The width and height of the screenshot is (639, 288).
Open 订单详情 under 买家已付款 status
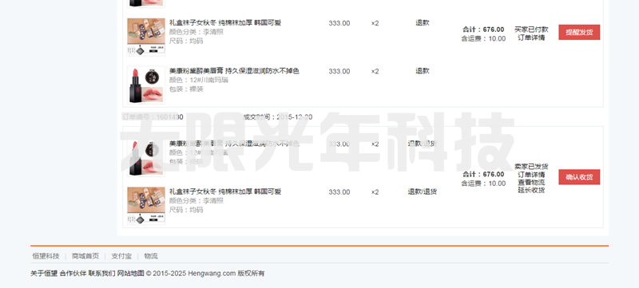click(x=531, y=37)
